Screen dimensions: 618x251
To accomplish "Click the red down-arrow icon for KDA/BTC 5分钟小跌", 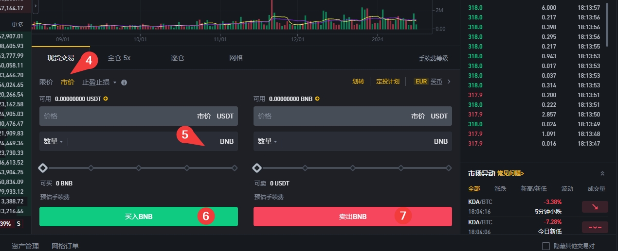I will pyautogui.click(x=595, y=207).
